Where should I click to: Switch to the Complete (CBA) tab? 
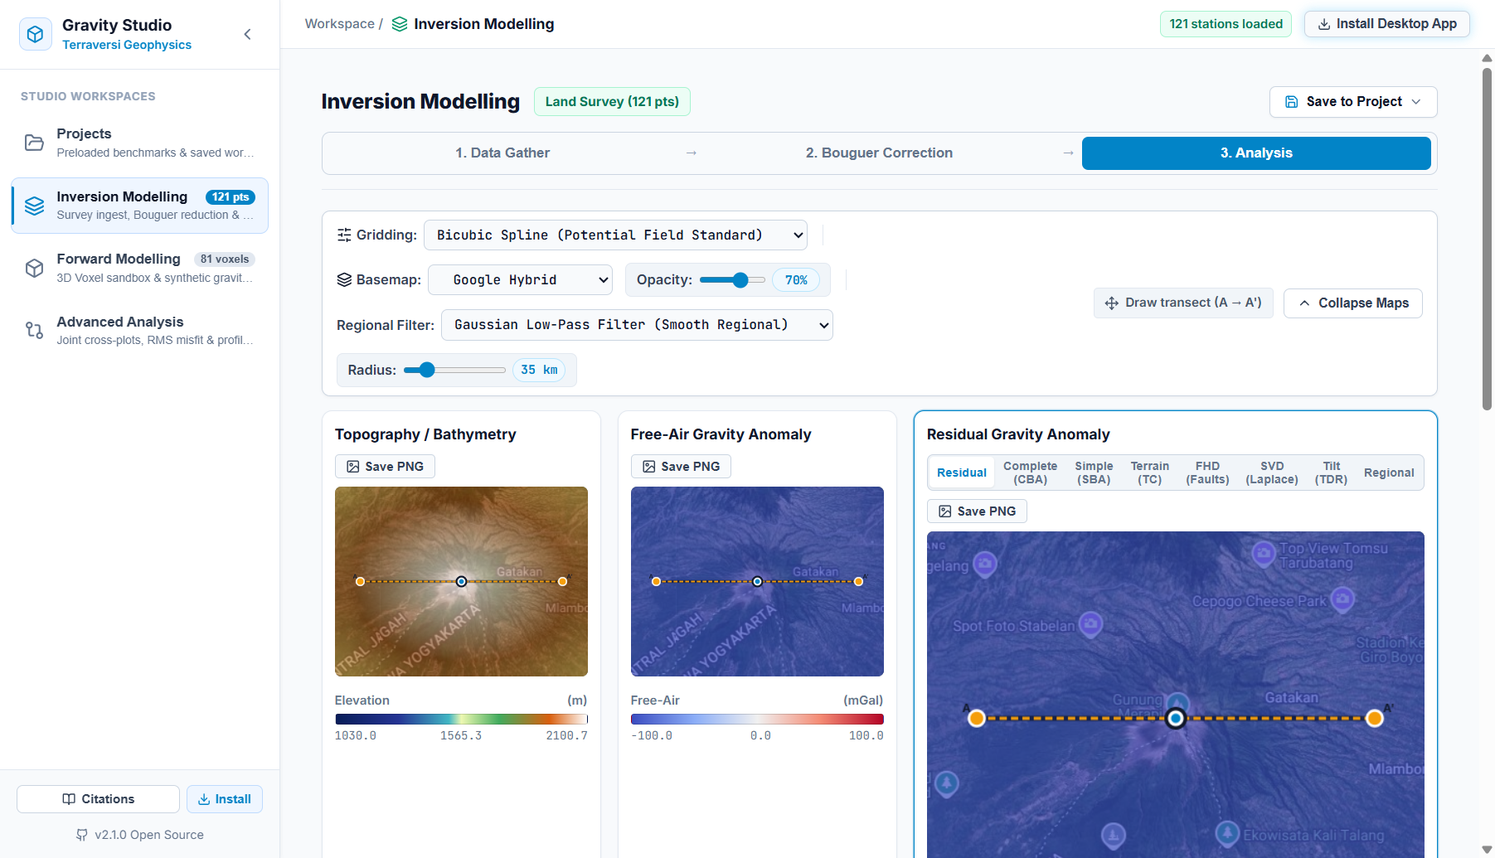click(x=1030, y=473)
